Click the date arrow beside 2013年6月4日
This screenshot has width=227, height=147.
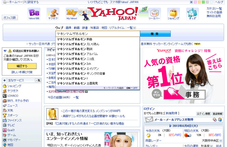[x=170, y=126]
